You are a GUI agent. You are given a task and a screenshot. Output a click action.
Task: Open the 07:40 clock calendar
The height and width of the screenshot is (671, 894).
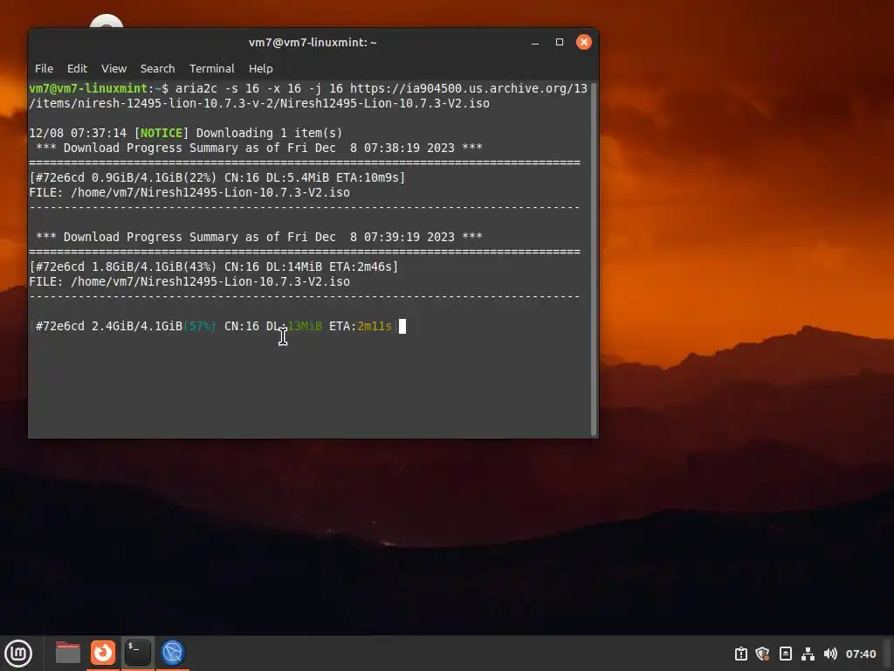pos(860,654)
